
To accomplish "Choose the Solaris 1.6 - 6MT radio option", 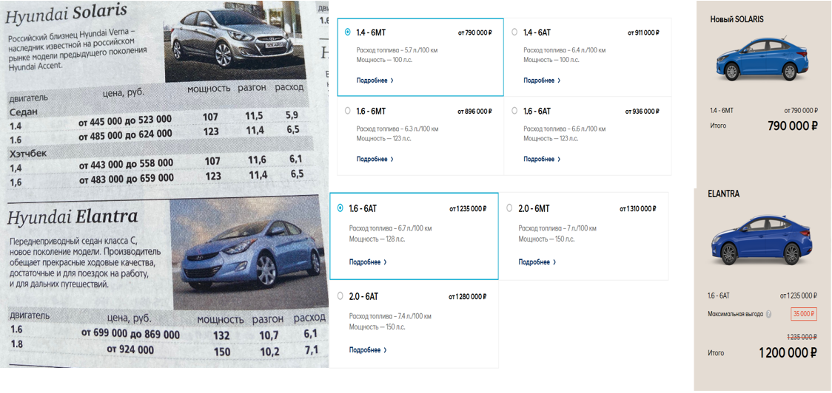I will coord(348,112).
